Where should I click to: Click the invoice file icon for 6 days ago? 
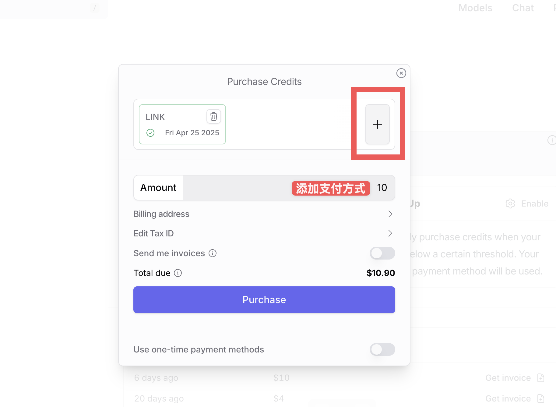[x=541, y=378]
